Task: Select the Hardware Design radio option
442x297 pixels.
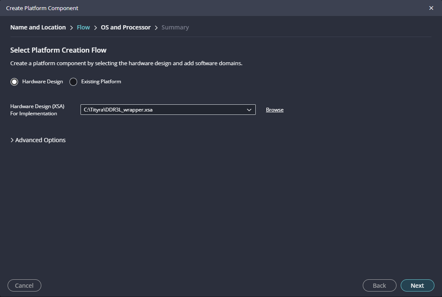Action: click(x=14, y=82)
